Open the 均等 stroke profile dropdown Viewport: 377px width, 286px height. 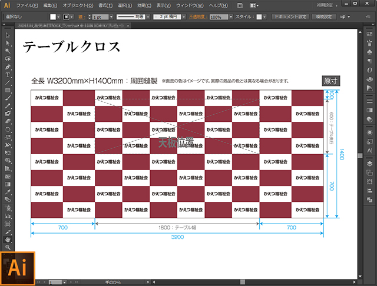148,17
